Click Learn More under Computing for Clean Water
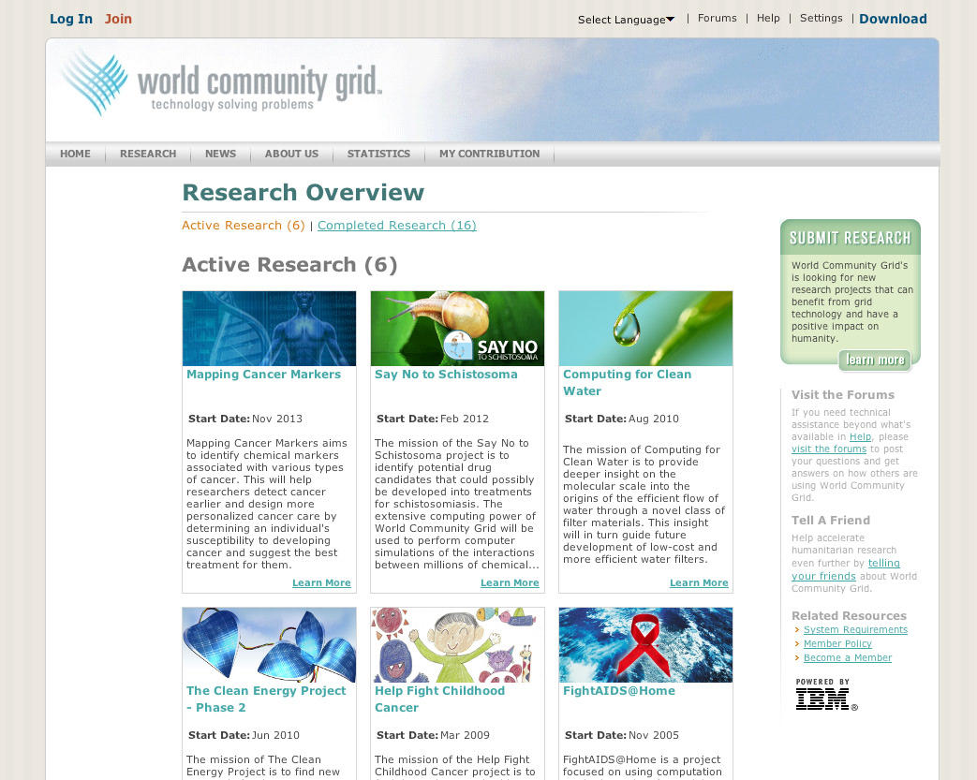Image resolution: width=977 pixels, height=780 pixels. tap(699, 583)
